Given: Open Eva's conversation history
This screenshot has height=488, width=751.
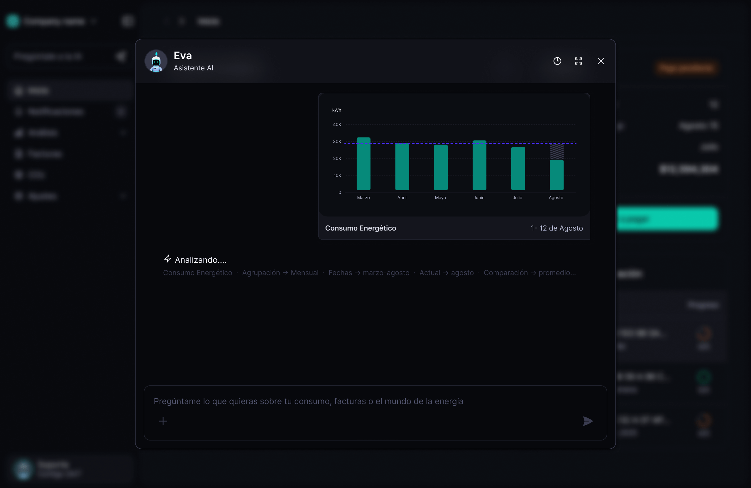Looking at the screenshot, I should click(557, 61).
